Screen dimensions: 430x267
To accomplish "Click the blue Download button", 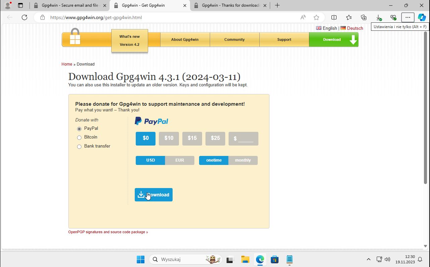I will pos(153,195).
